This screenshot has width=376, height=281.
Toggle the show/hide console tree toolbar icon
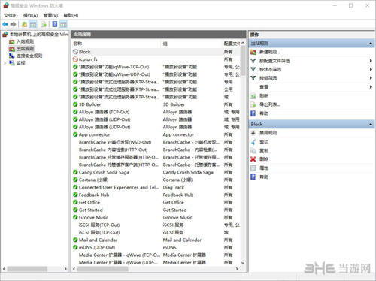tap(33, 24)
